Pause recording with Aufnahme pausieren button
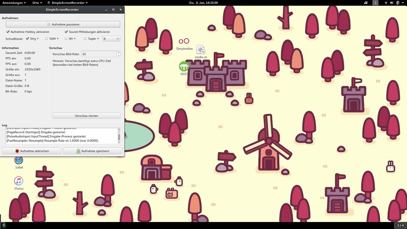This screenshot has width=407, height=229. pyautogui.click(x=63, y=24)
